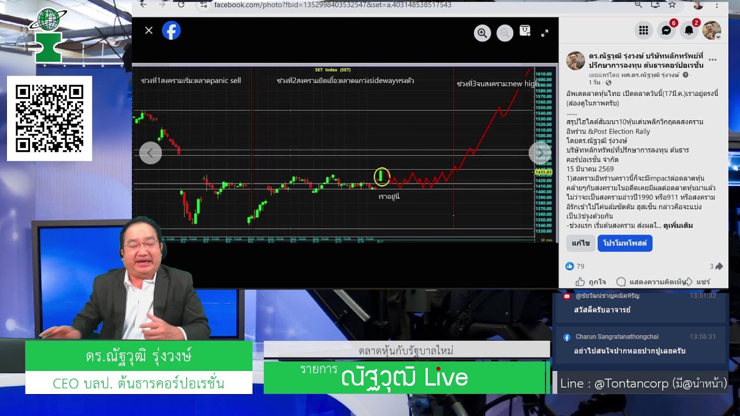
Task: Open author page ดร.ณัฐวุฒิ รุ่งวงษ์ name link
Action: pyautogui.click(x=646, y=61)
